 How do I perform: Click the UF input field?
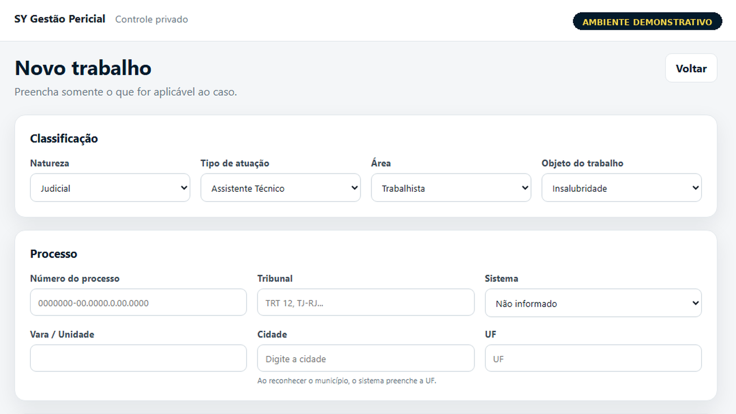pyautogui.click(x=593, y=358)
